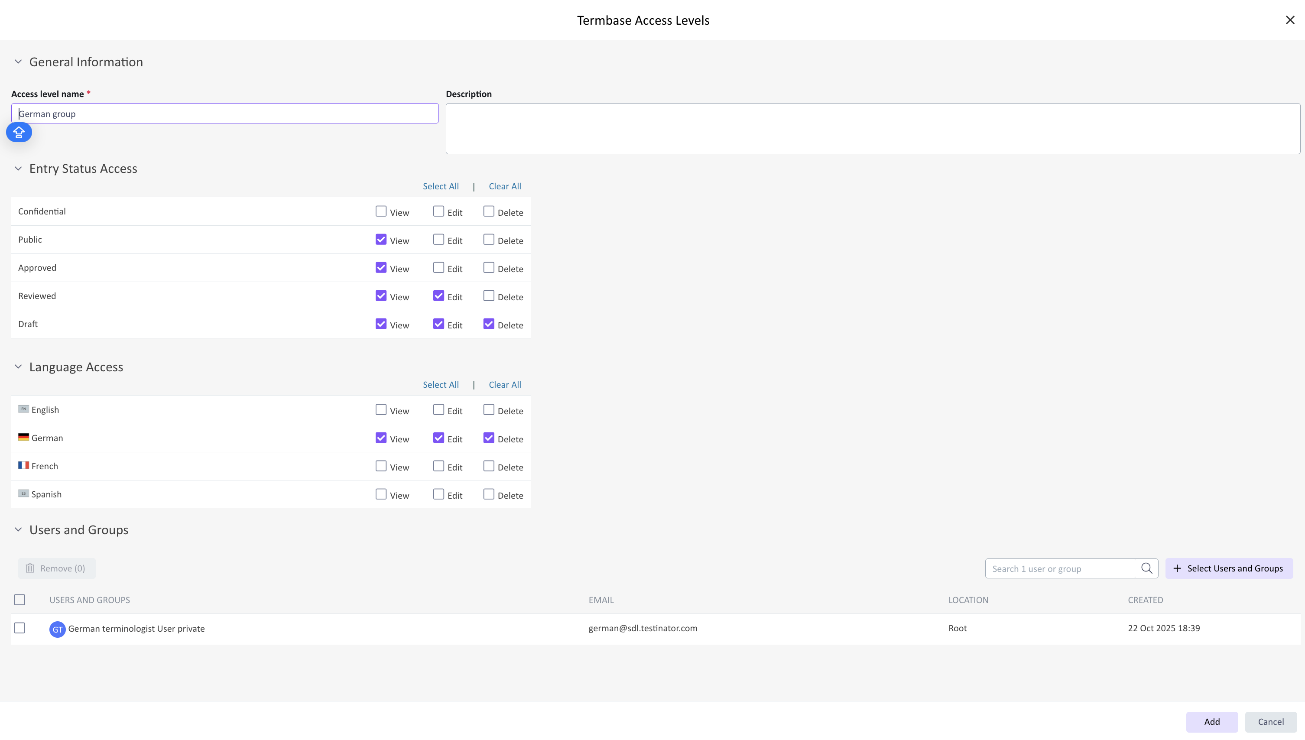This screenshot has height=740, width=1305.
Task: Collapse the Users and Groups section
Action: click(18, 529)
